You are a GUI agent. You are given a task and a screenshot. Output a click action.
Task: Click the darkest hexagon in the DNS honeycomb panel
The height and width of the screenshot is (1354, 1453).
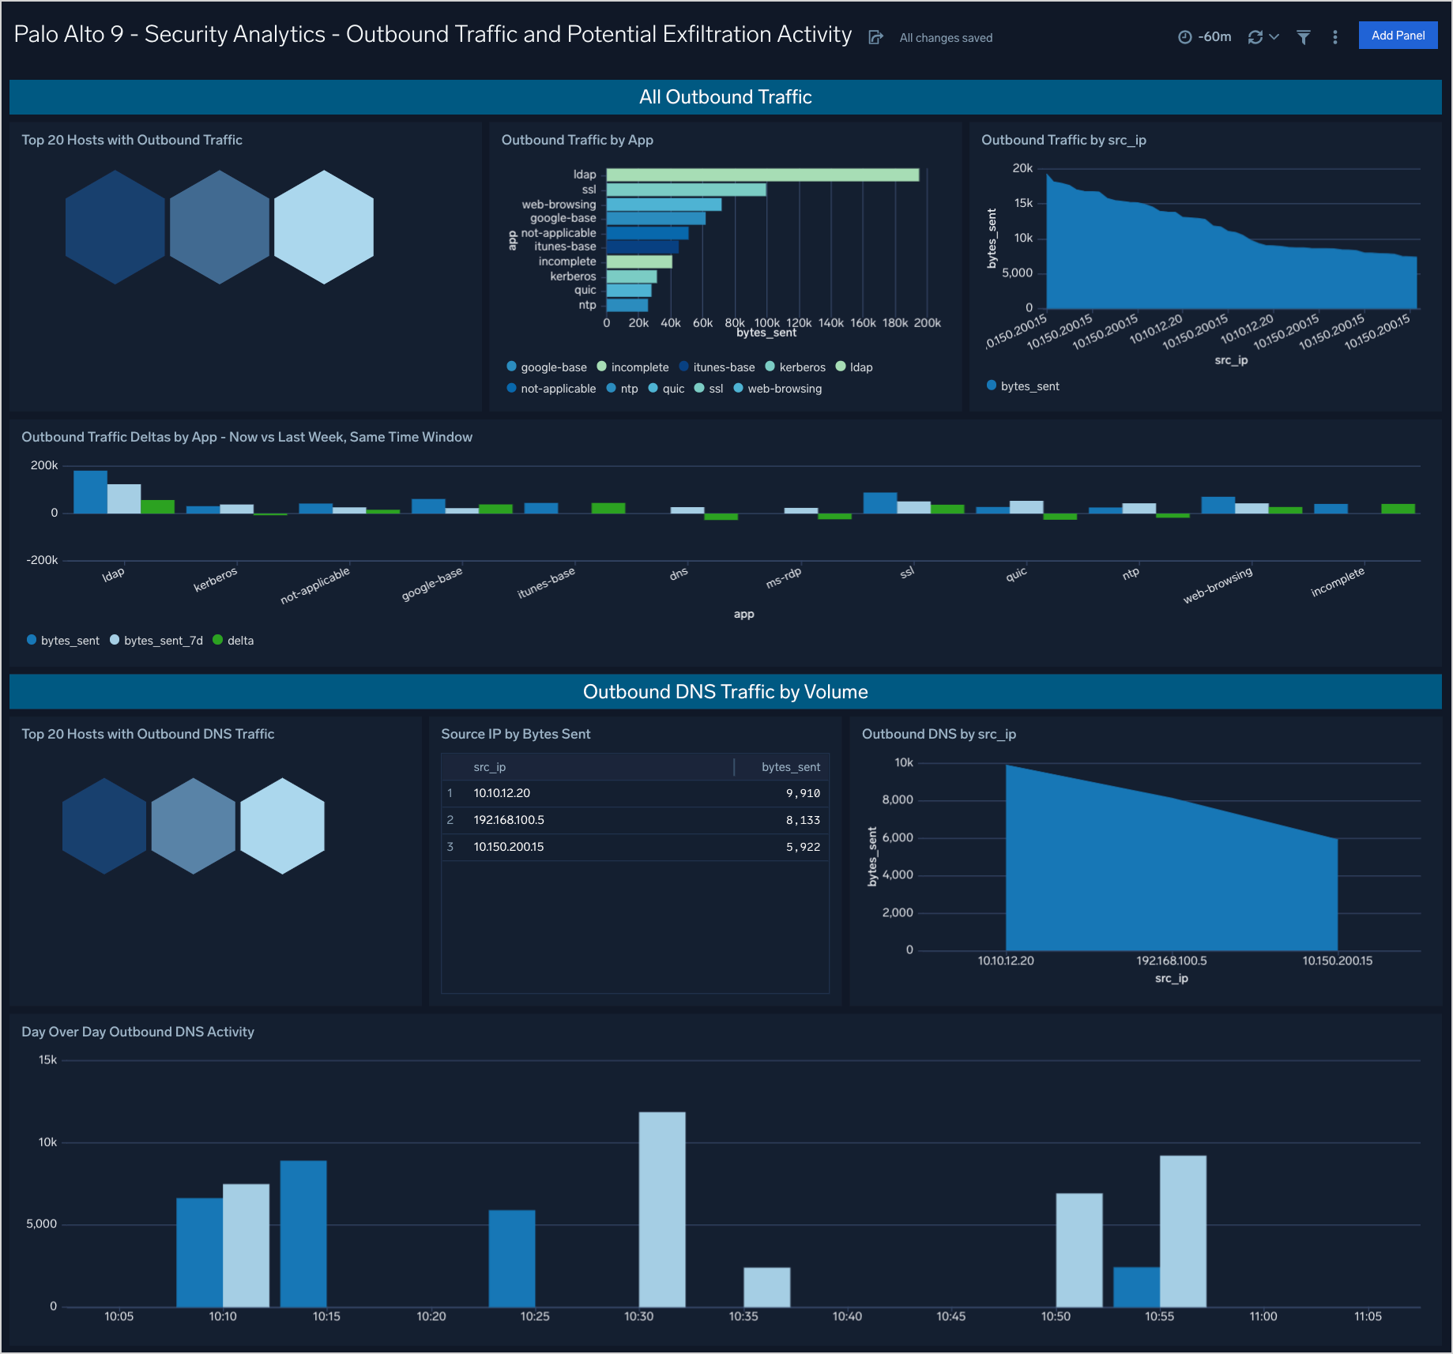pyautogui.click(x=104, y=826)
